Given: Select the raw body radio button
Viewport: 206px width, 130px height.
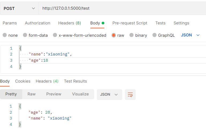Looking at the screenshot, I should [x=114, y=35].
